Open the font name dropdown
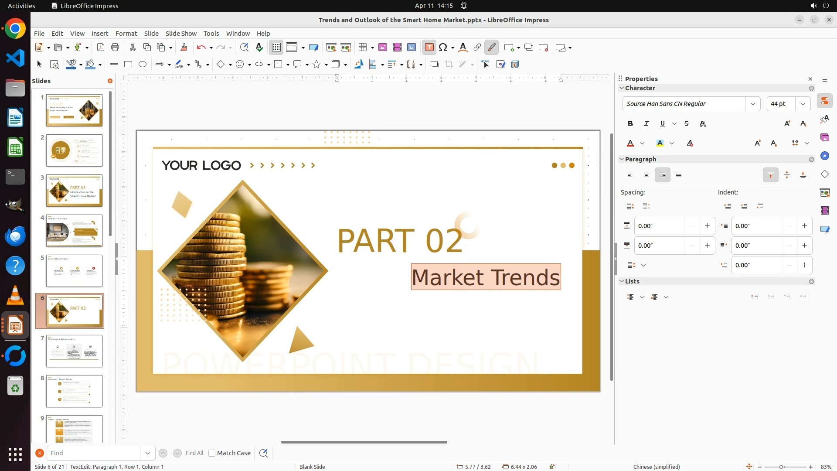 [x=752, y=104]
